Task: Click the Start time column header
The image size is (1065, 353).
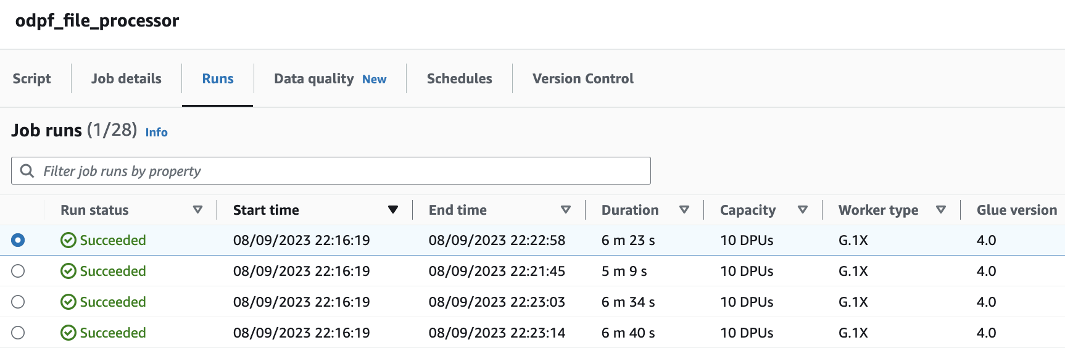Action: 266,210
